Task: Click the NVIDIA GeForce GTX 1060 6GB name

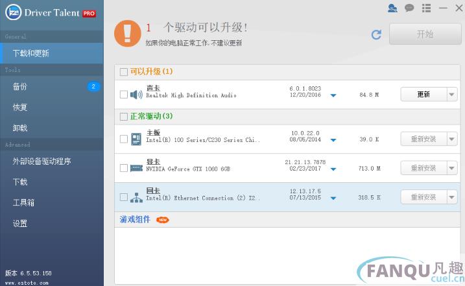Action: pos(188,169)
